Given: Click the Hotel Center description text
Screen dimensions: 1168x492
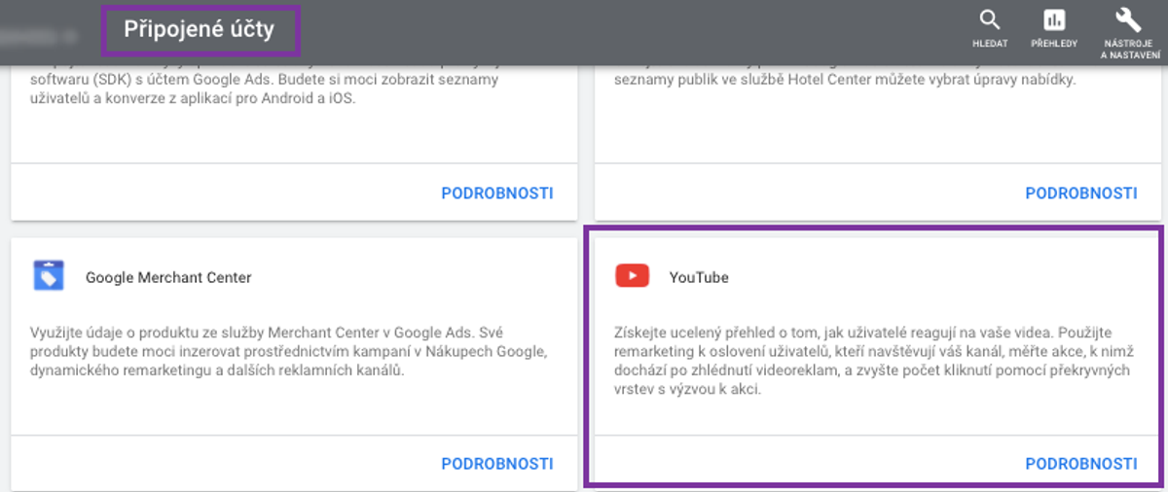Looking at the screenshot, I should click(x=845, y=80).
